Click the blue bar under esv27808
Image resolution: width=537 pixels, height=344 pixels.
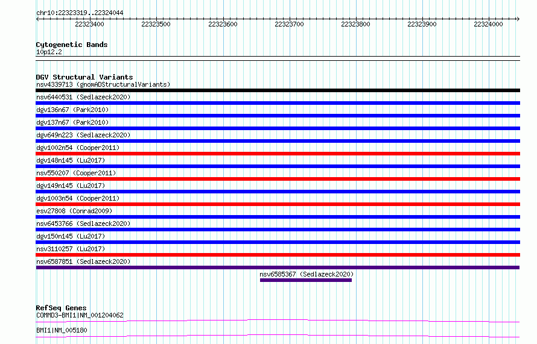point(278,217)
